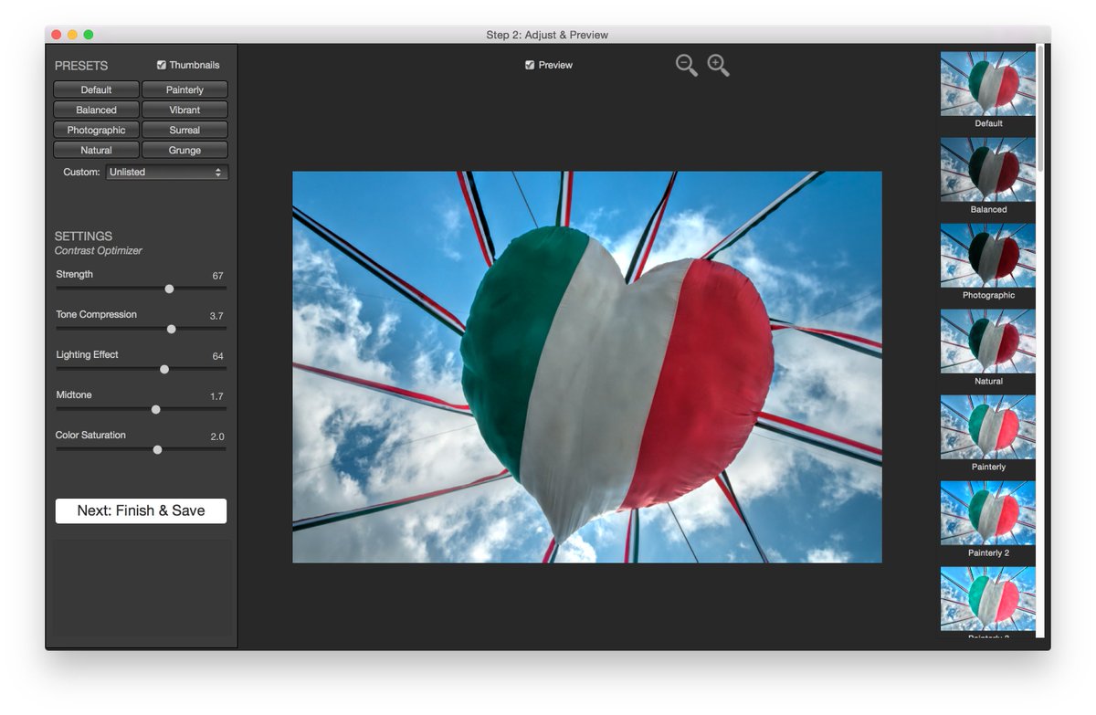Viewport: 1096px width, 715px height.
Task: Select the Photographic preset thumbnail
Action: (x=987, y=256)
